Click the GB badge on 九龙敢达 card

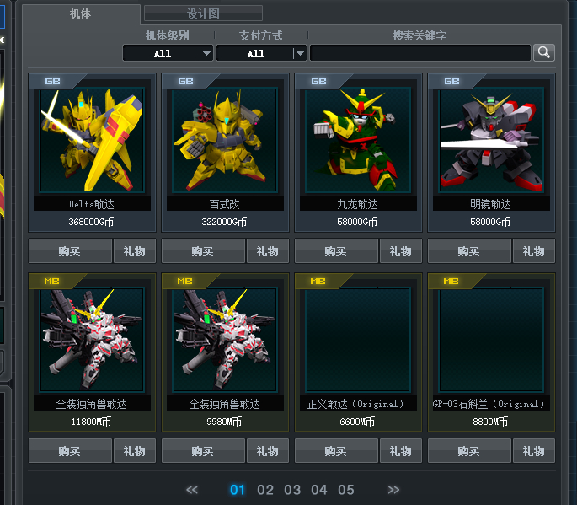(x=319, y=82)
